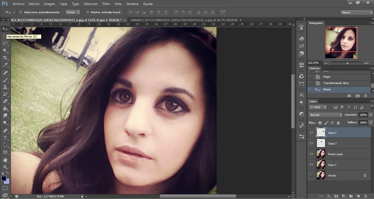Open the Swatches panel icon
This screenshot has width=374, height=199.
pos(301,46)
